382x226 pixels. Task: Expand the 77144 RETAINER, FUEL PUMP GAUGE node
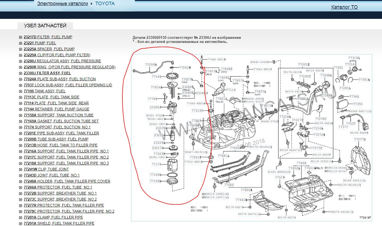20,109
